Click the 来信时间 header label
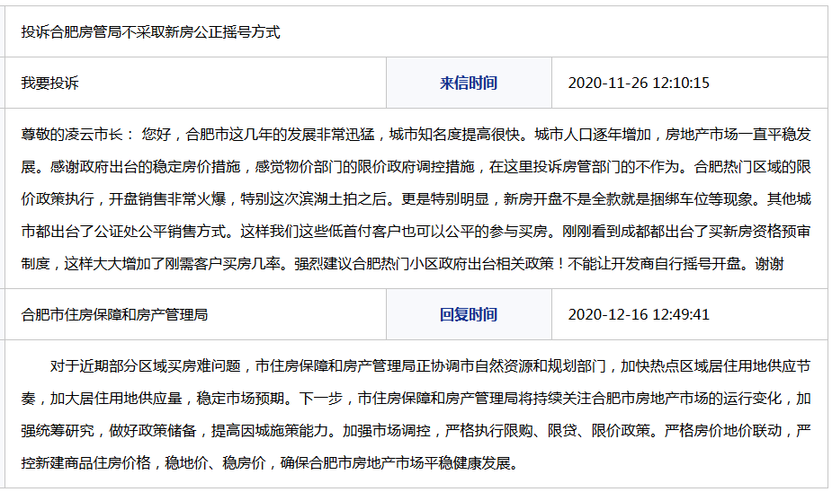Viewport: 832px width, 492px height. point(468,83)
